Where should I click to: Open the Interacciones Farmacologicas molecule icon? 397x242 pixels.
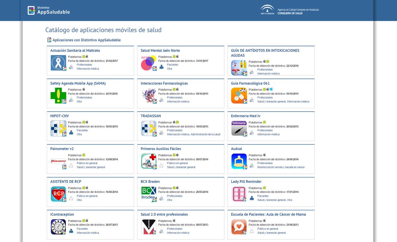click(149, 96)
